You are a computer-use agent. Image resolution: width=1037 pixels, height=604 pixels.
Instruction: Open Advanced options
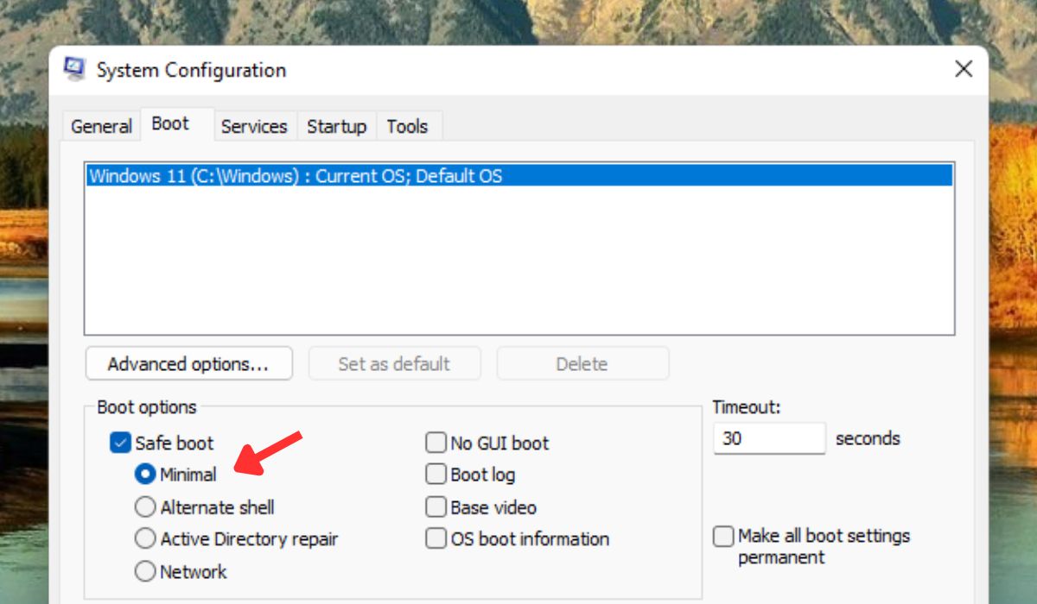[x=188, y=363]
